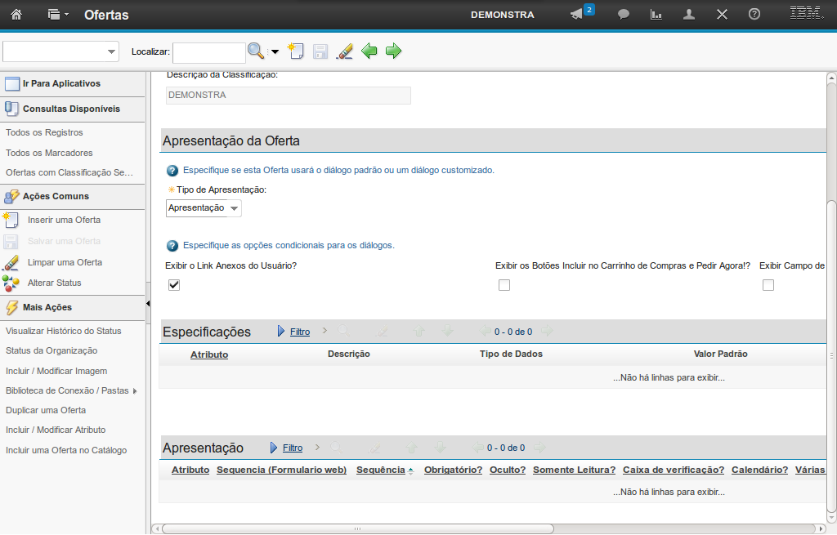Open Tipo de Apresentação dropdown

(235, 208)
